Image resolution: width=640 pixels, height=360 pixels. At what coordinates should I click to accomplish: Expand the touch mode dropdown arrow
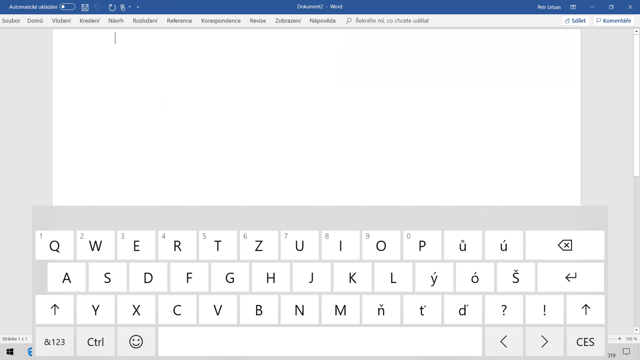coord(129,7)
